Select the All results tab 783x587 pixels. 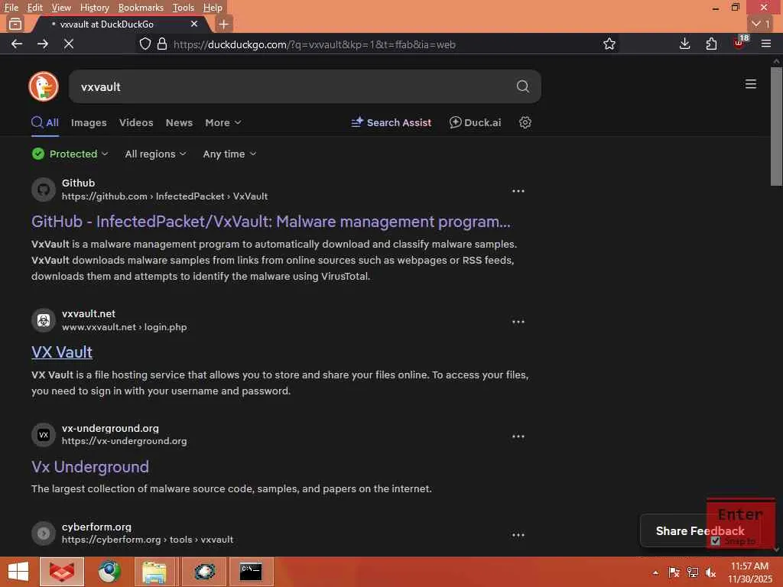tap(45, 122)
